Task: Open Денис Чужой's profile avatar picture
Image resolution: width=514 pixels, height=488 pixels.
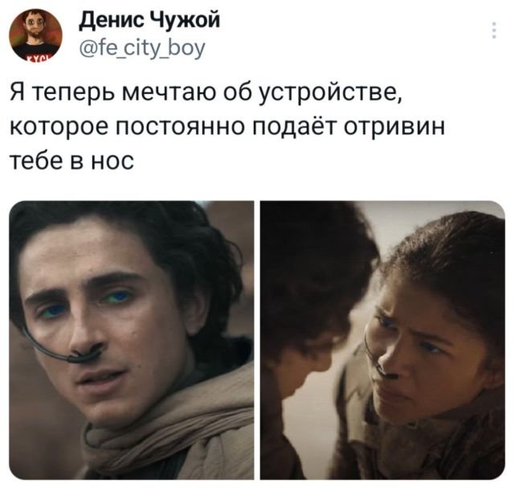Action: point(35,35)
